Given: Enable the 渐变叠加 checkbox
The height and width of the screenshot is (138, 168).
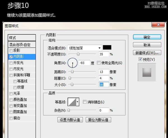Looking at the screenshot, I should (x=11, y=106).
